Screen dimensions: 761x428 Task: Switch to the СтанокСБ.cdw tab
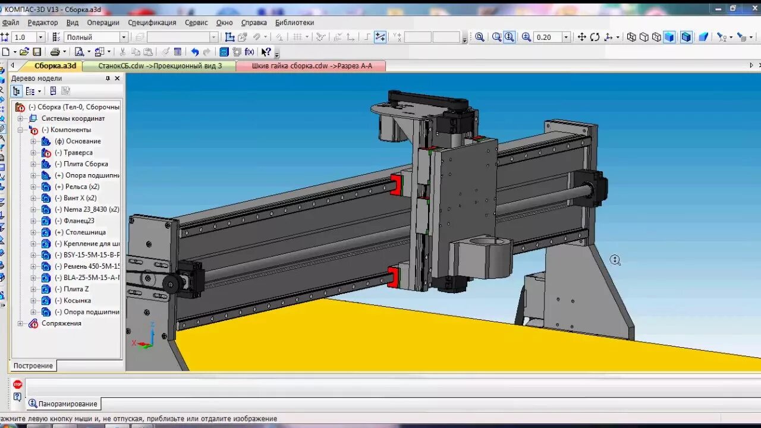[x=159, y=66]
